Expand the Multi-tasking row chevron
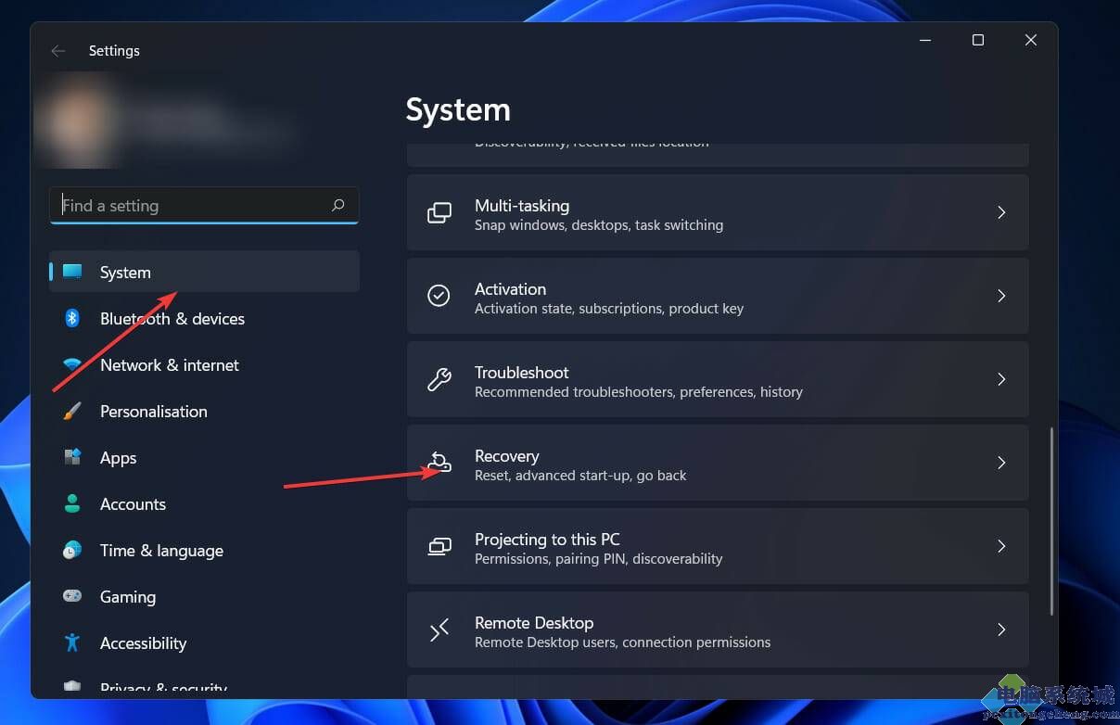The image size is (1120, 725). point(1001,212)
